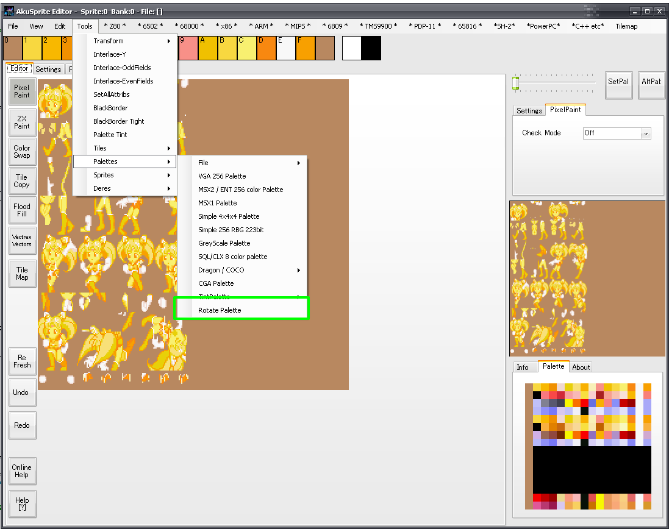Open the * PDP-11 * menu
The height and width of the screenshot is (529, 669).
(425, 26)
